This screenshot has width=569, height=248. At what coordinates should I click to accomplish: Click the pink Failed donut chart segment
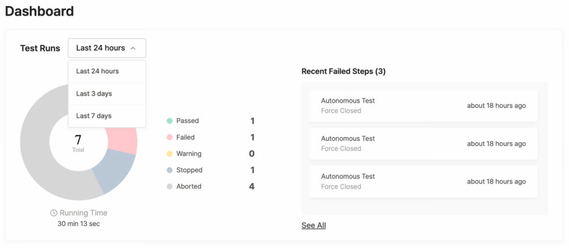(123, 139)
